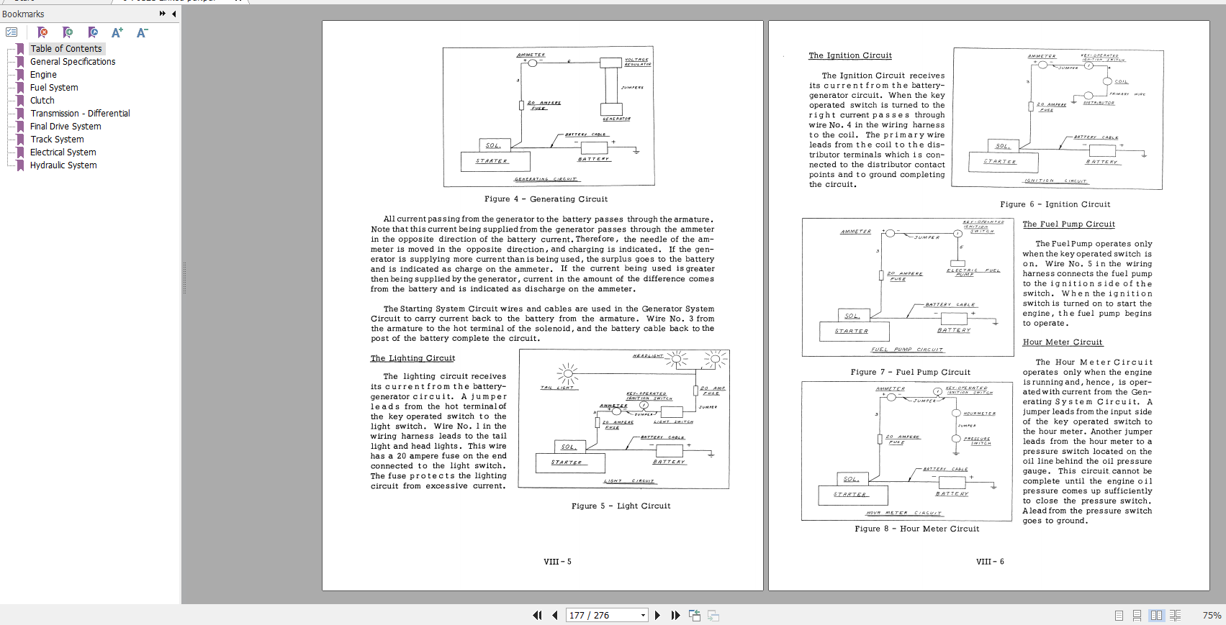Select the Table of Contents bookmark
This screenshot has height=625, width=1226.
(x=66, y=49)
